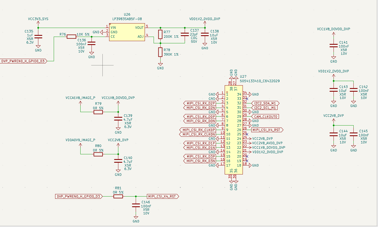
Task: Click the VCCA1V8_IMAGE_P power symbol
Action: [x=80, y=102]
